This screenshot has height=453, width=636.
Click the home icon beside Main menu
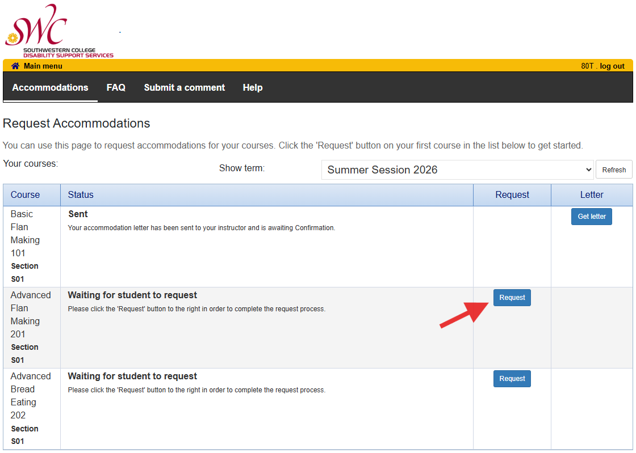(x=15, y=66)
